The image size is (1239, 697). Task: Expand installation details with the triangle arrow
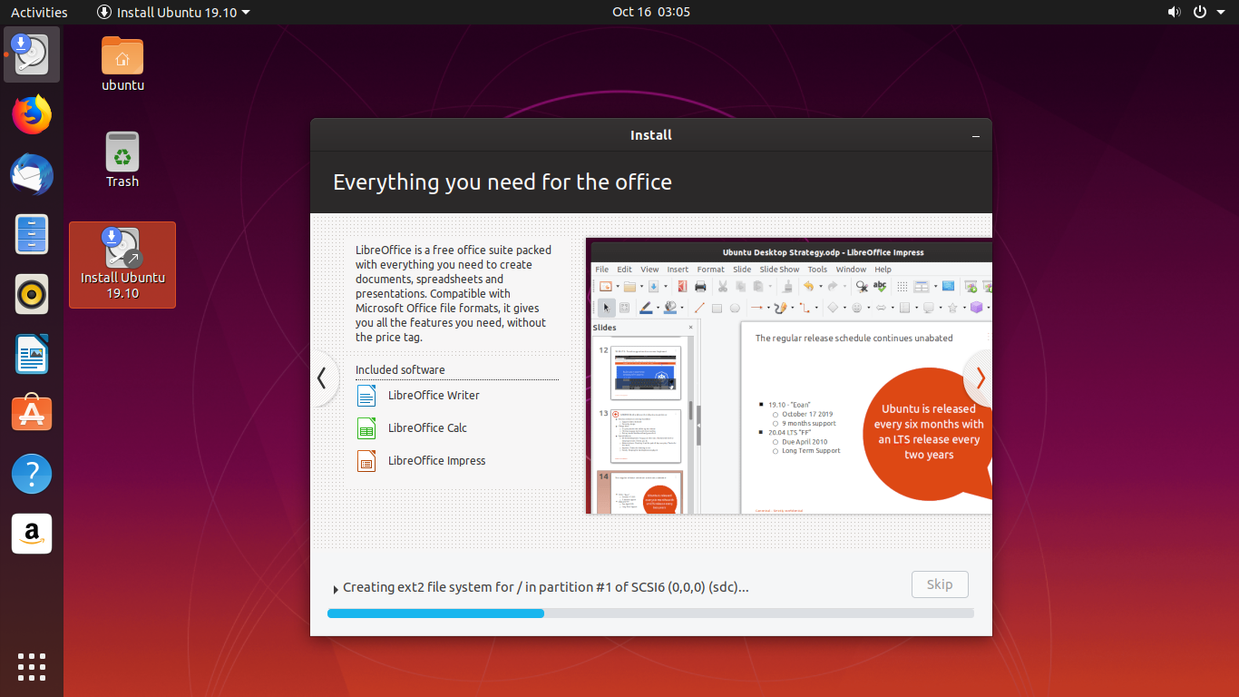click(336, 589)
